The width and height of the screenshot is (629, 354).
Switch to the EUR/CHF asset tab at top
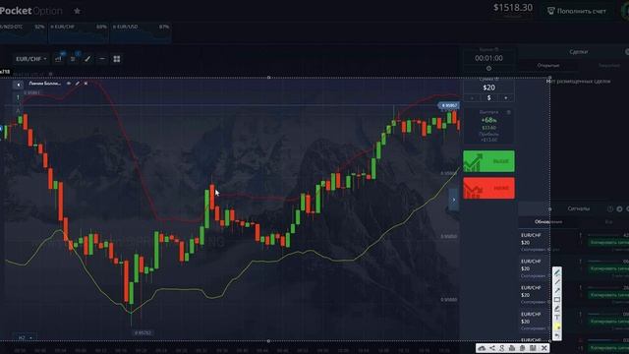point(79,32)
